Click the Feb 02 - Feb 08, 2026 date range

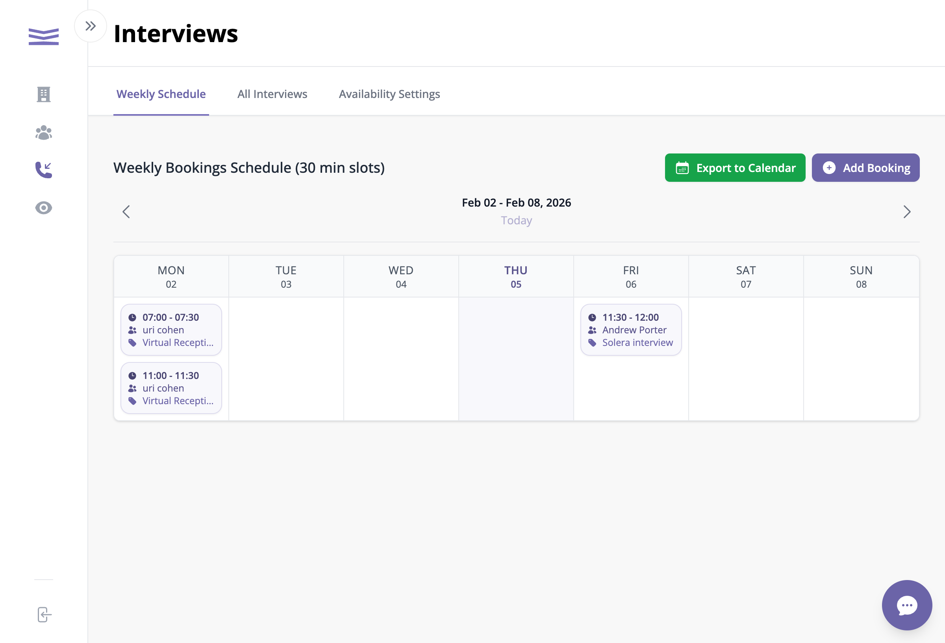(516, 202)
